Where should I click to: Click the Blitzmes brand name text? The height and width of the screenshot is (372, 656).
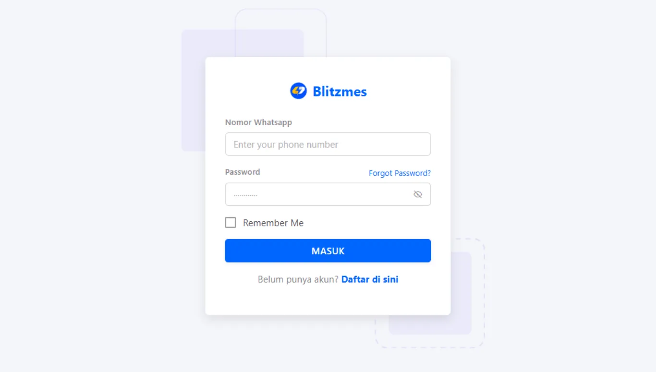(x=340, y=91)
